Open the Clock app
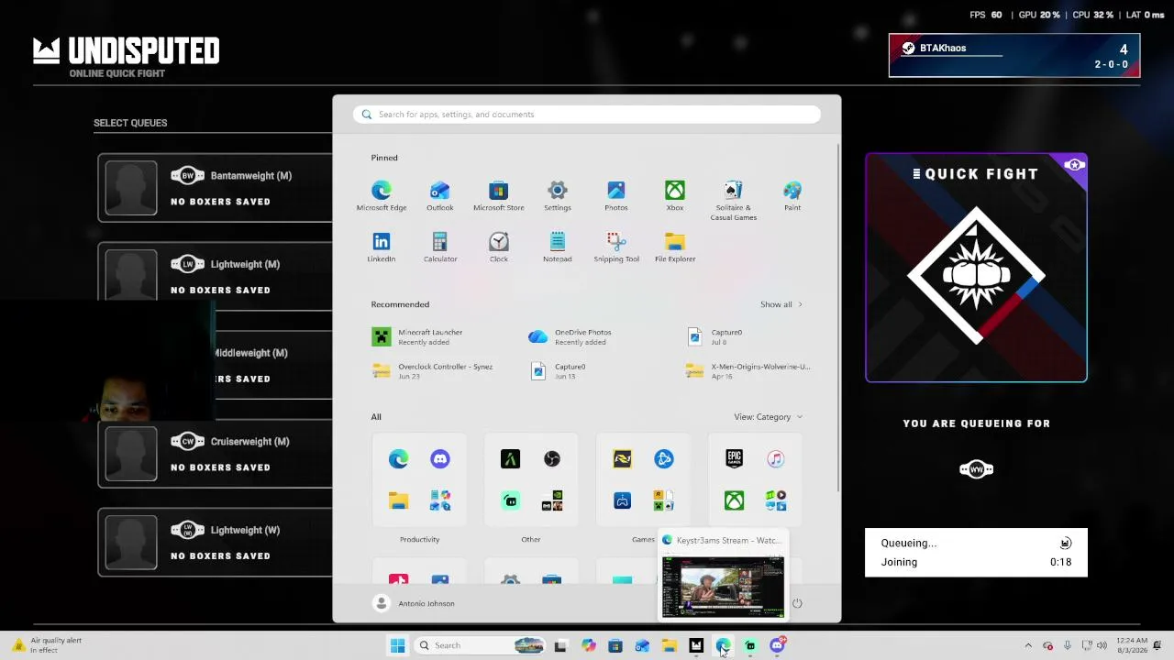Viewport: 1174px width, 660px height. click(x=499, y=247)
